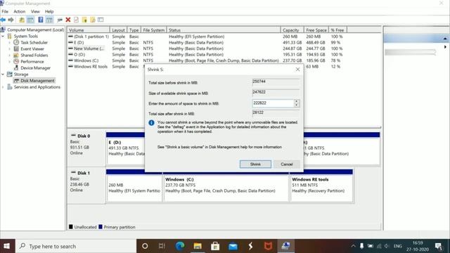Click the Disk 0 label box
Viewport: 450px width, 253px height.
click(x=86, y=148)
